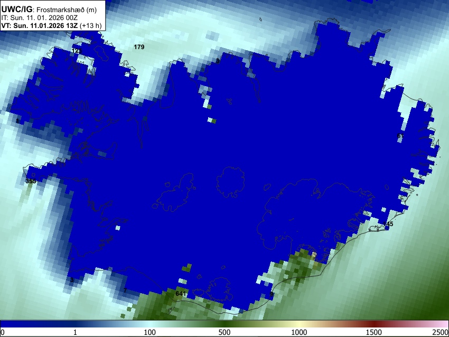Click the 2500 label on the color scale
449x337 pixels.
(x=441, y=332)
